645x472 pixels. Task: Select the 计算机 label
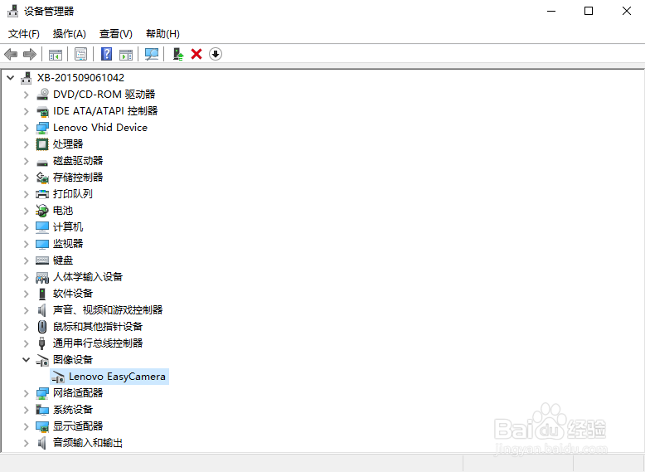[68, 226]
